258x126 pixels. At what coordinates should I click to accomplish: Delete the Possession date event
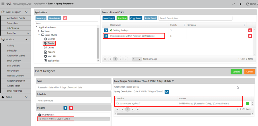(250, 36)
